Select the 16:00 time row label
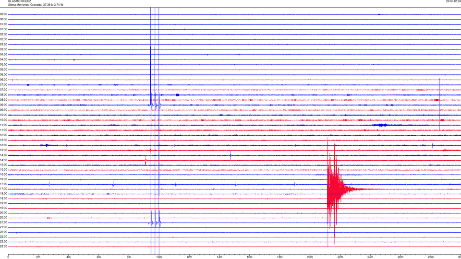The height and width of the screenshot is (259, 461). click(x=3, y=175)
